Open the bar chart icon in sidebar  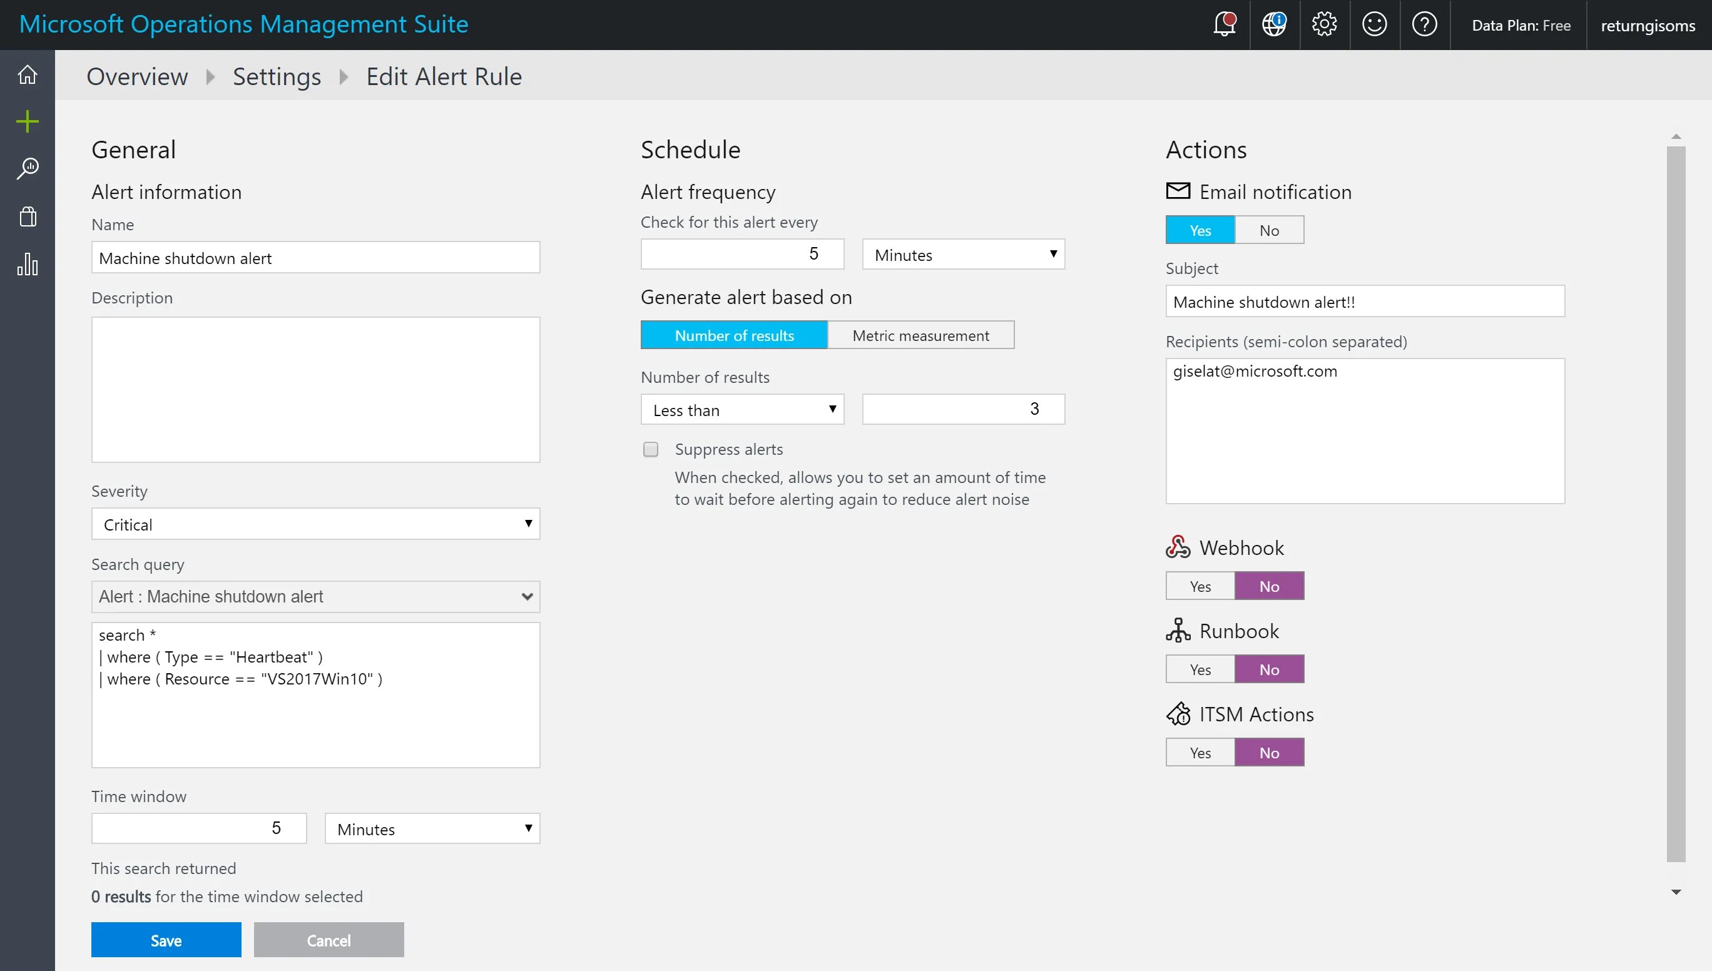tap(28, 264)
